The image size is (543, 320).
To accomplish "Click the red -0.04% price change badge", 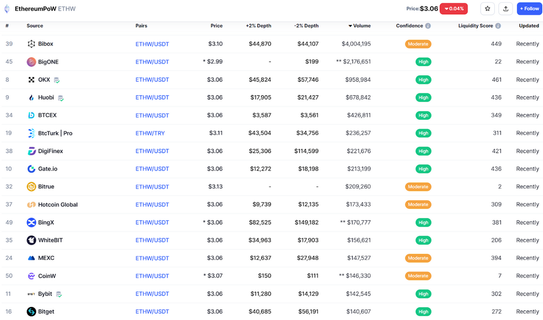I will [x=454, y=8].
